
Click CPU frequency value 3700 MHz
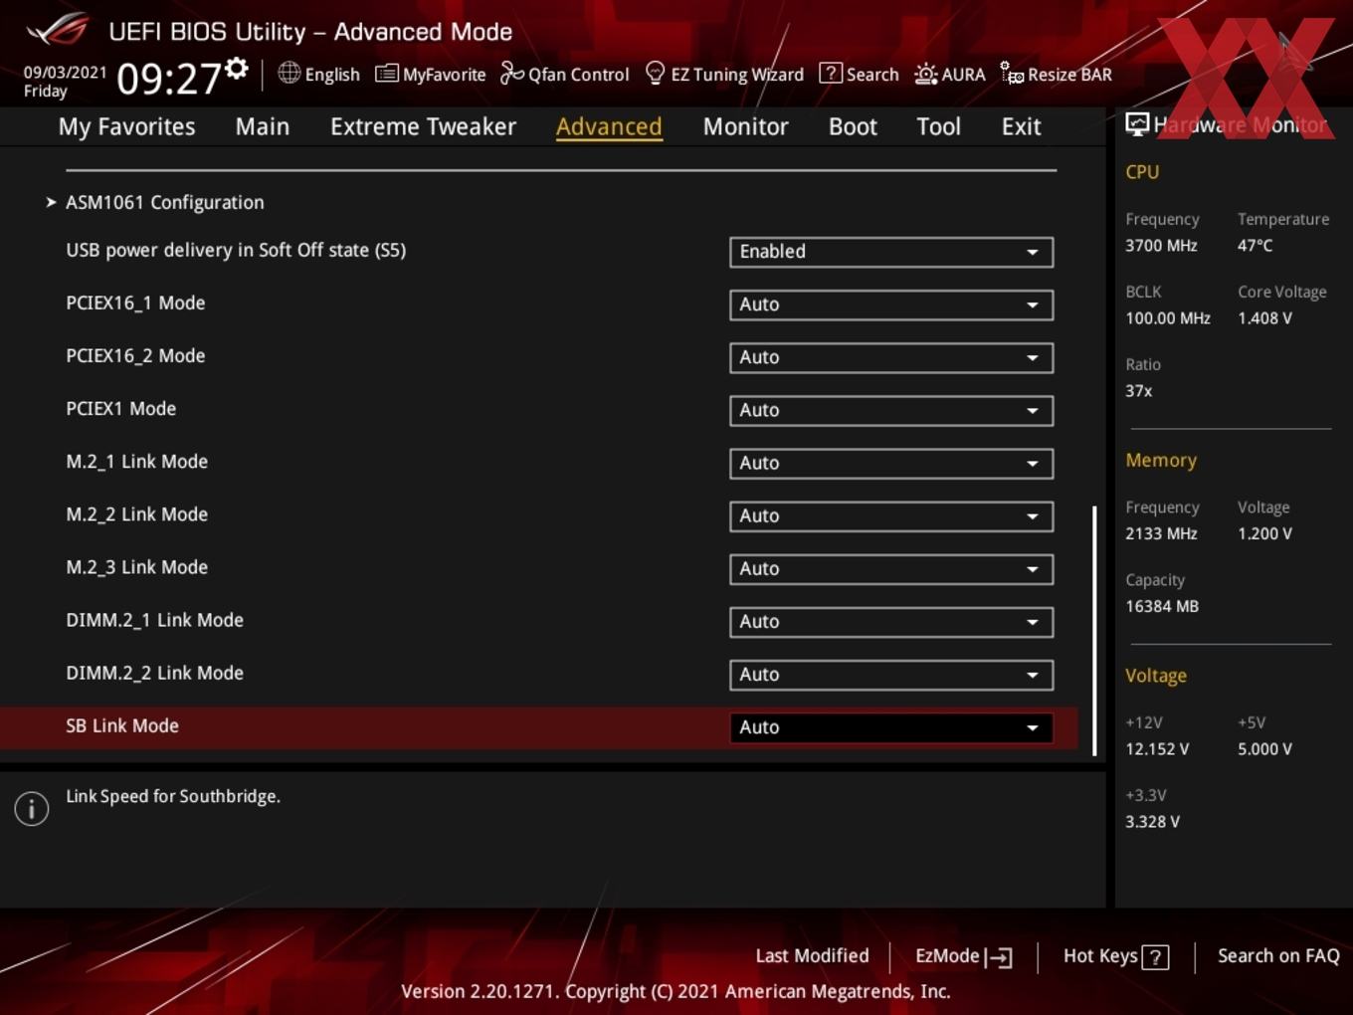pos(1161,245)
